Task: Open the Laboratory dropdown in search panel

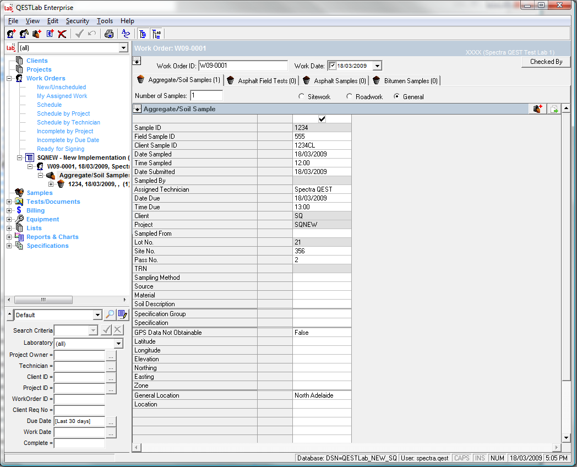Action: (x=118, y=344)
